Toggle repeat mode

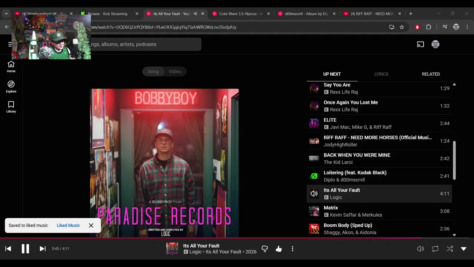click(435, 249)
